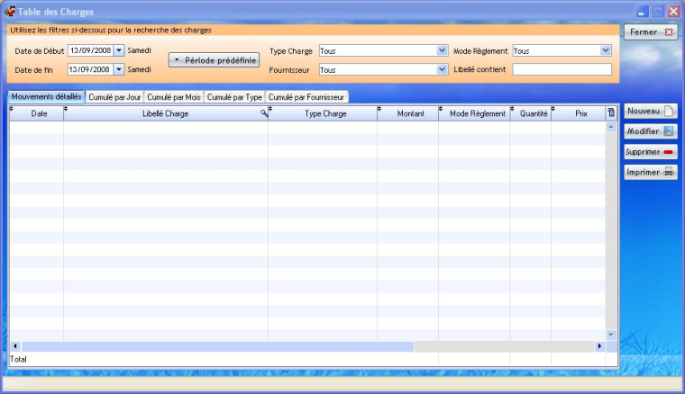
Task: Click the table's scroll up arrow
Action: coord(611,127)
